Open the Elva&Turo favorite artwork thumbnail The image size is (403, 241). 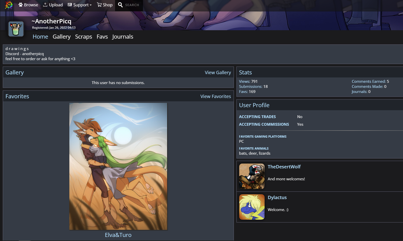(x=118, y=166)
